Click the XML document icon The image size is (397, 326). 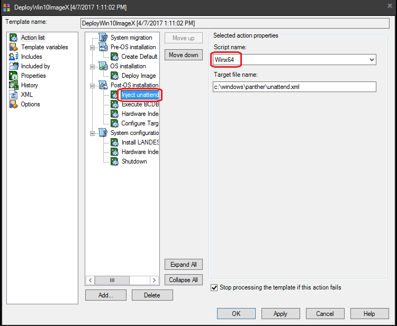[13, 95]
